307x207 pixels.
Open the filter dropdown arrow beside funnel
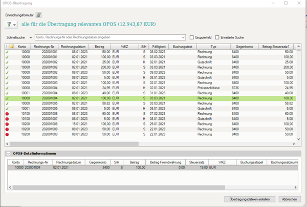pos(16,25)
